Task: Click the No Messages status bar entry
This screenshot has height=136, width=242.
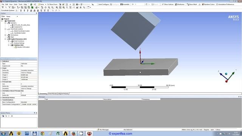Action: (103, 130)
